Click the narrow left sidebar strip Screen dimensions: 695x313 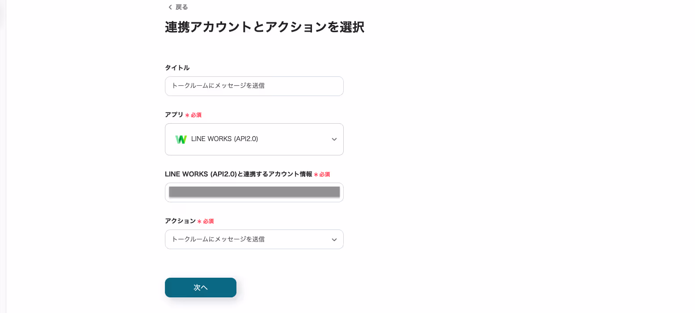(x=3, y=156)
